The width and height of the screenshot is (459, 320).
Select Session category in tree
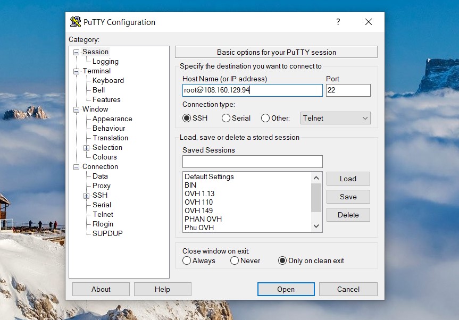coord(95,52)
